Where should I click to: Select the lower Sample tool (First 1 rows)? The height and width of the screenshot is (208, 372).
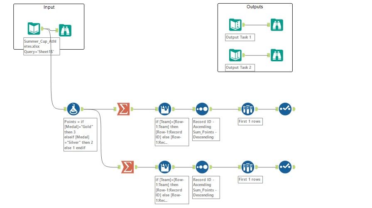(248, 167)
